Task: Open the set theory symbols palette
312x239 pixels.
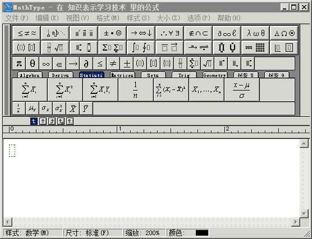Action: pyautogui.click(x=198, y=33)
